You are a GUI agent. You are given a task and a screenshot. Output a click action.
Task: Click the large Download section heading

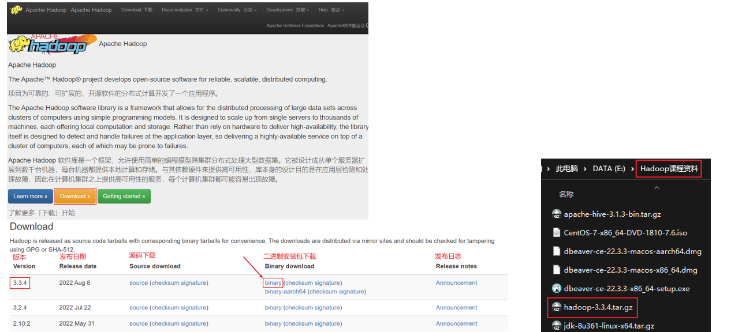(x=31, y=227)
